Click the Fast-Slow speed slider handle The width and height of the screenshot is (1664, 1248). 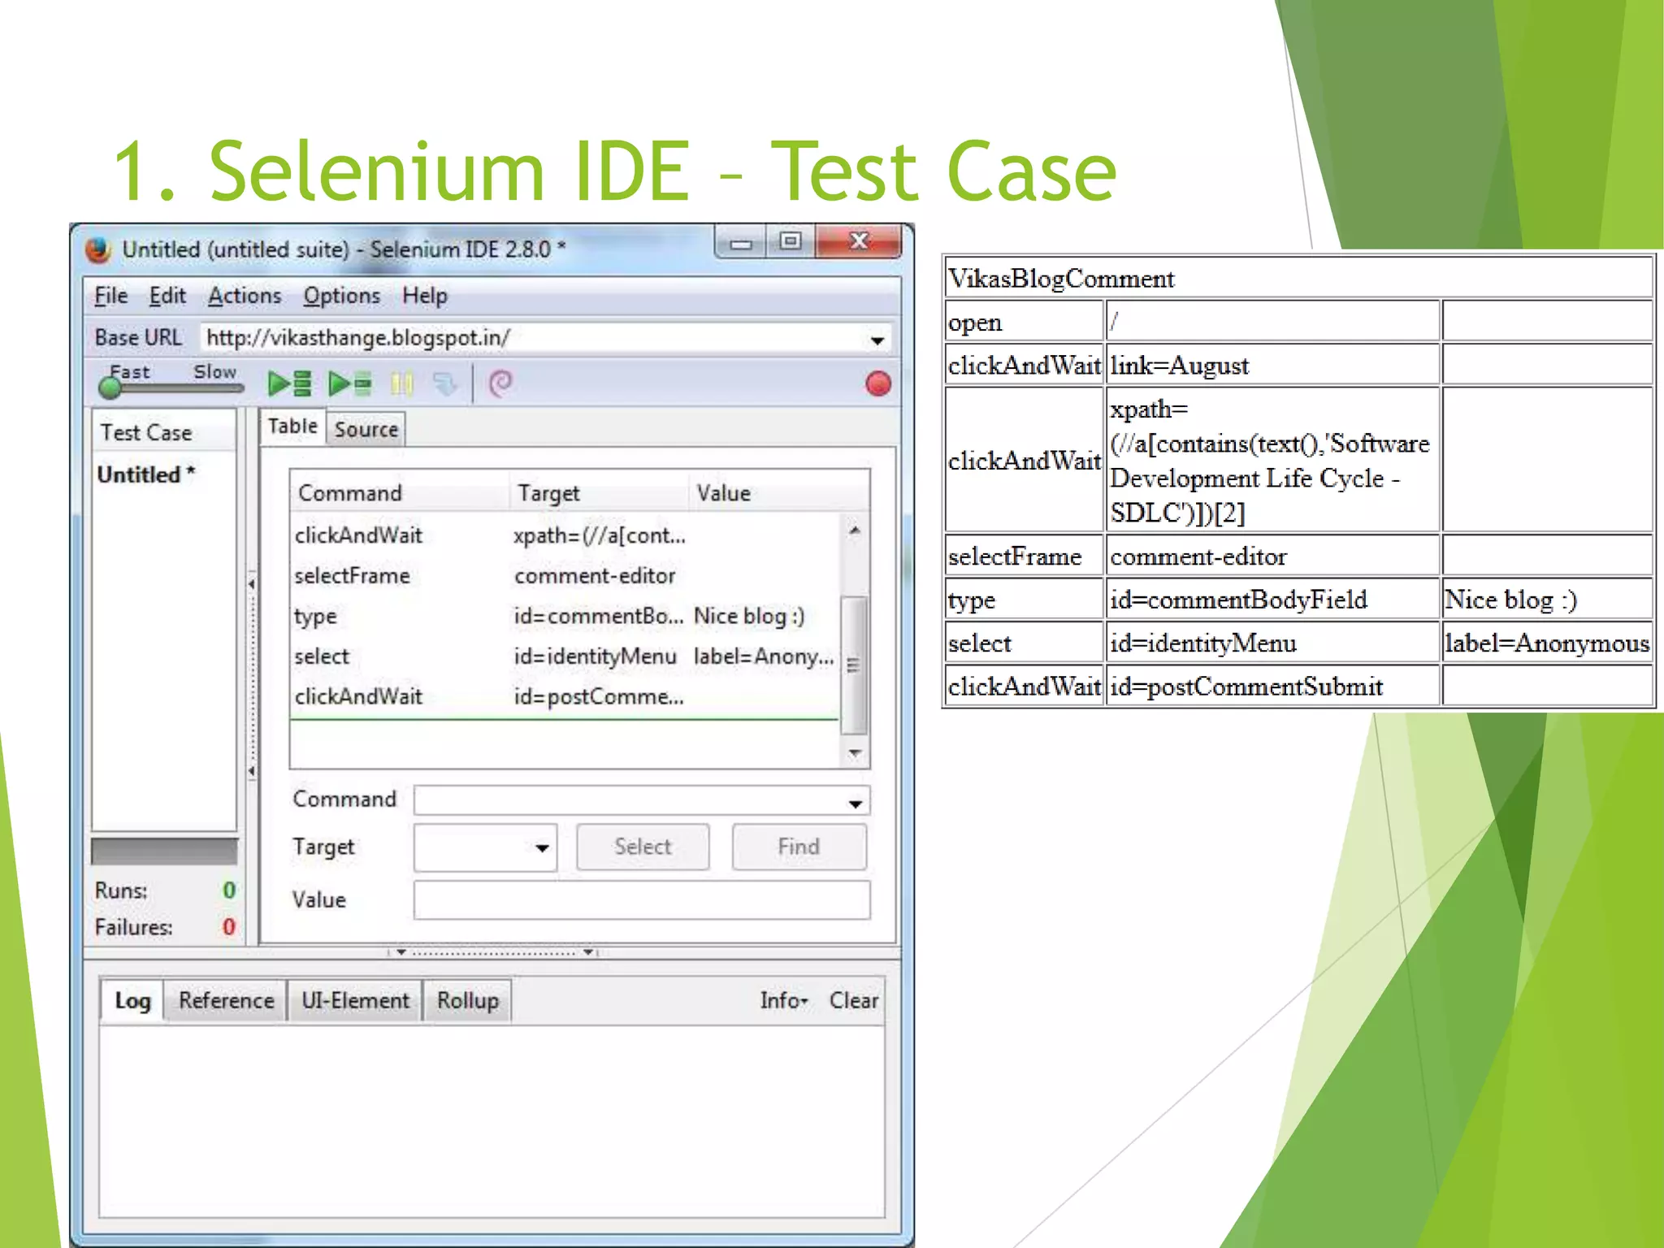[110, 388]
